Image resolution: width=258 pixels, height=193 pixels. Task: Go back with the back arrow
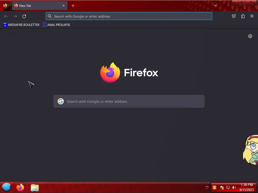tap(6, 16)
